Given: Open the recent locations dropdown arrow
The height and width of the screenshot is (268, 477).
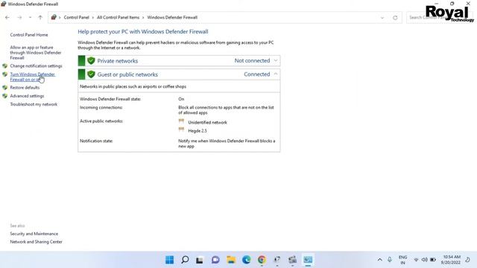Looking at the screenshot, I should click(x=30, y=18).
